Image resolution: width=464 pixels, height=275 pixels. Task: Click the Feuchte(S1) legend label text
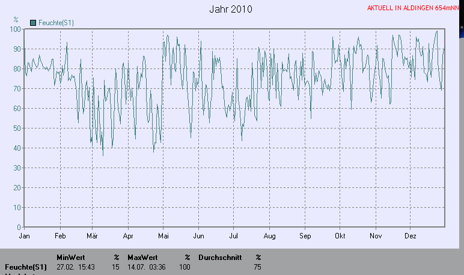(56, 23)
